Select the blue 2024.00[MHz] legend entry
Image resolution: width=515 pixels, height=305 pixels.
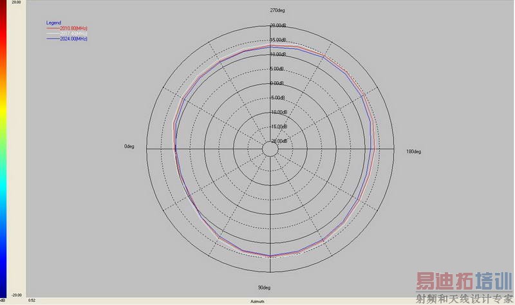click(x=67, y=39)
